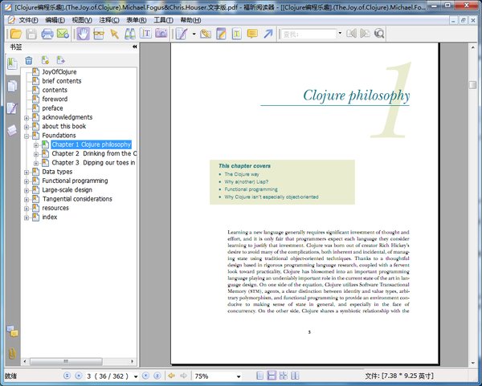The height and width of the screenshot is (386, 482).
Task: Open the 75% zoom level dropdown
Action: click(x=239, y=376)
